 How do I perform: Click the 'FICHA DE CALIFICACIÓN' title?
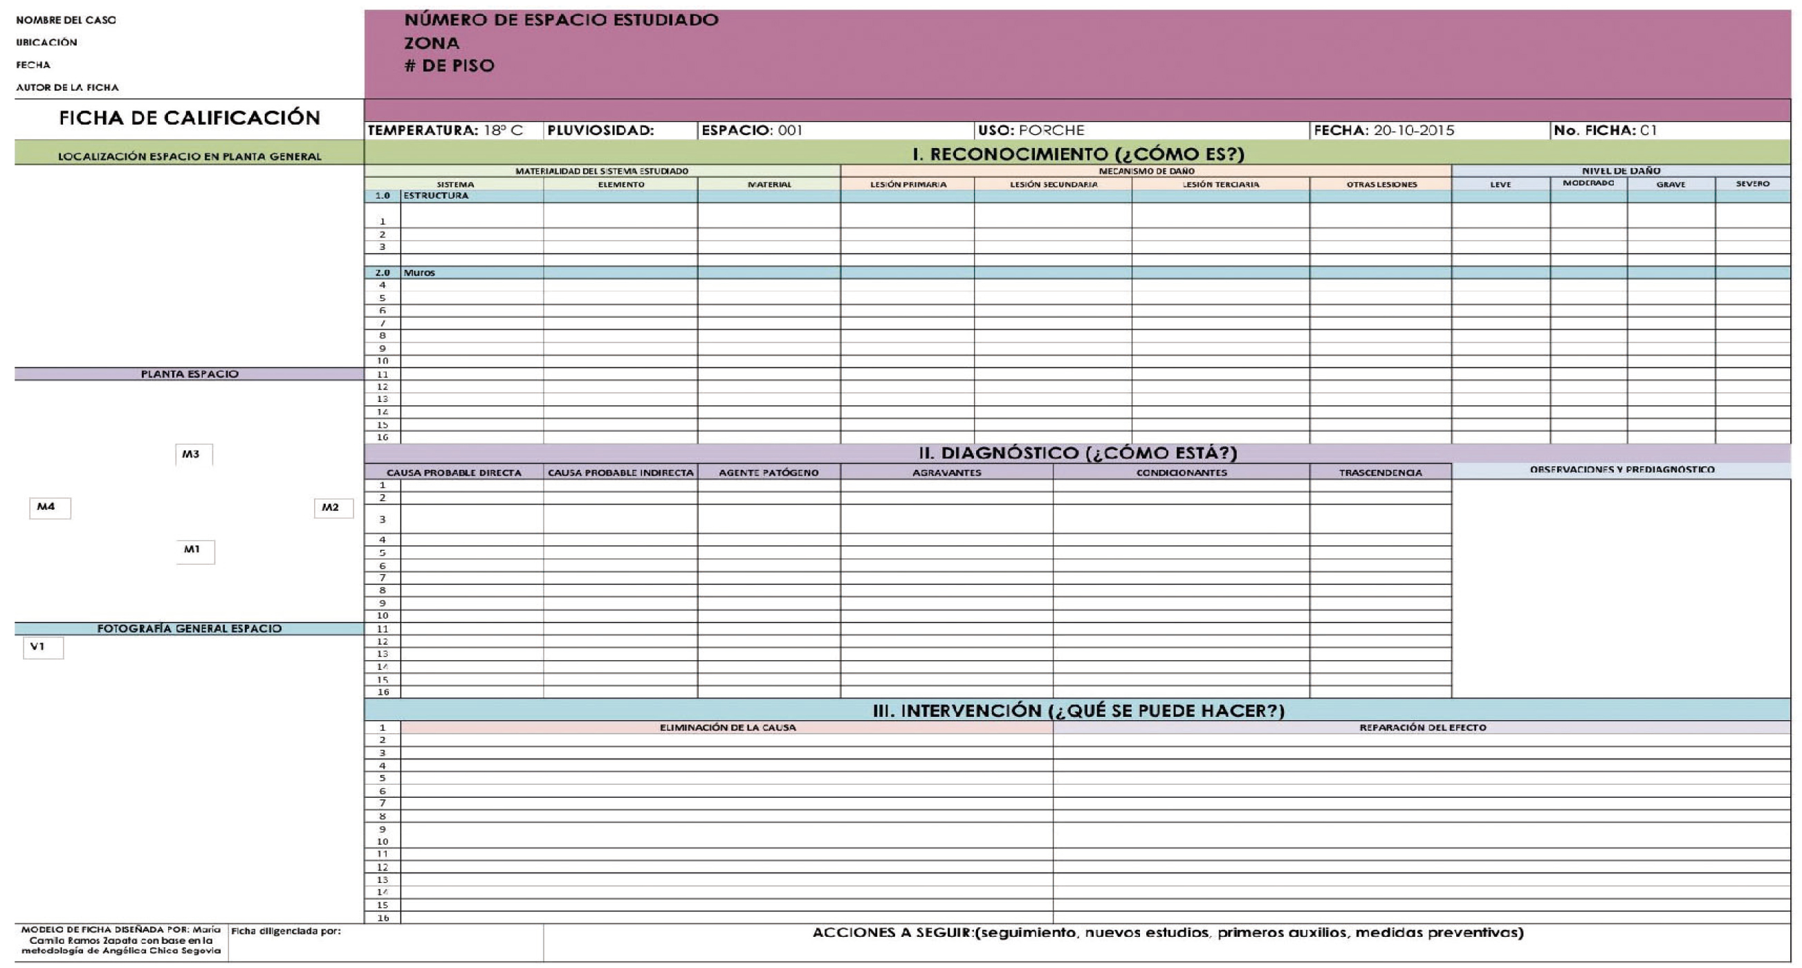189,118
